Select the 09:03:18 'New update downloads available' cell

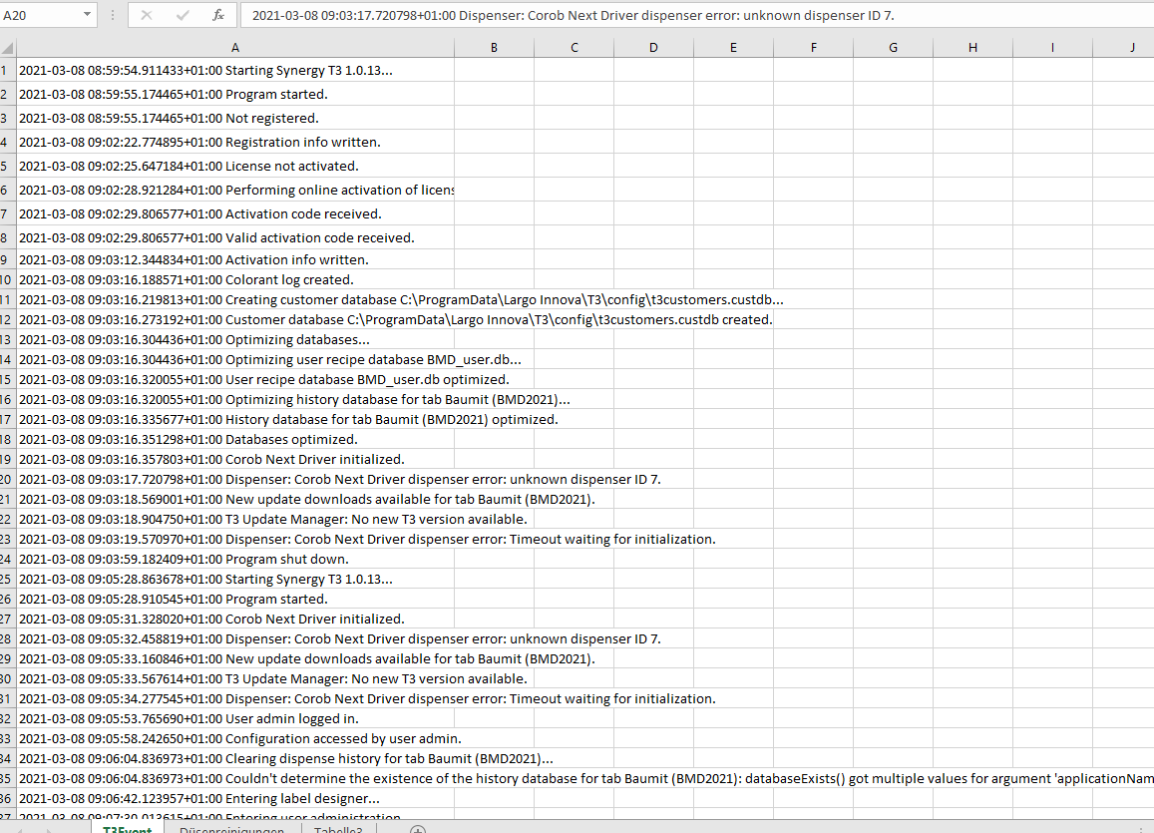(x=235, y=499)
